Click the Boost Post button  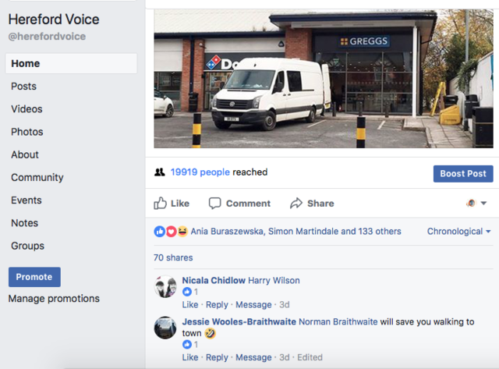point(463,174)
